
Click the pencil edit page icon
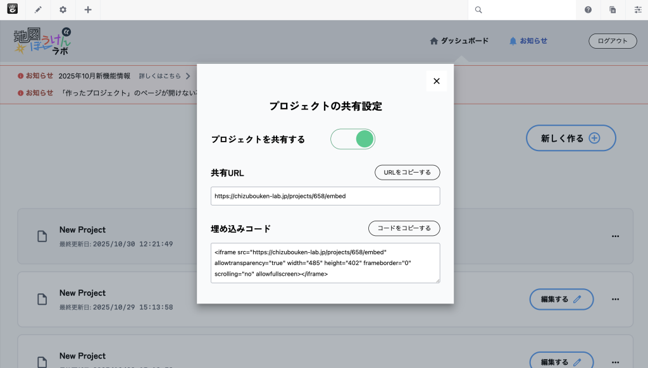(x=38, y=9)
